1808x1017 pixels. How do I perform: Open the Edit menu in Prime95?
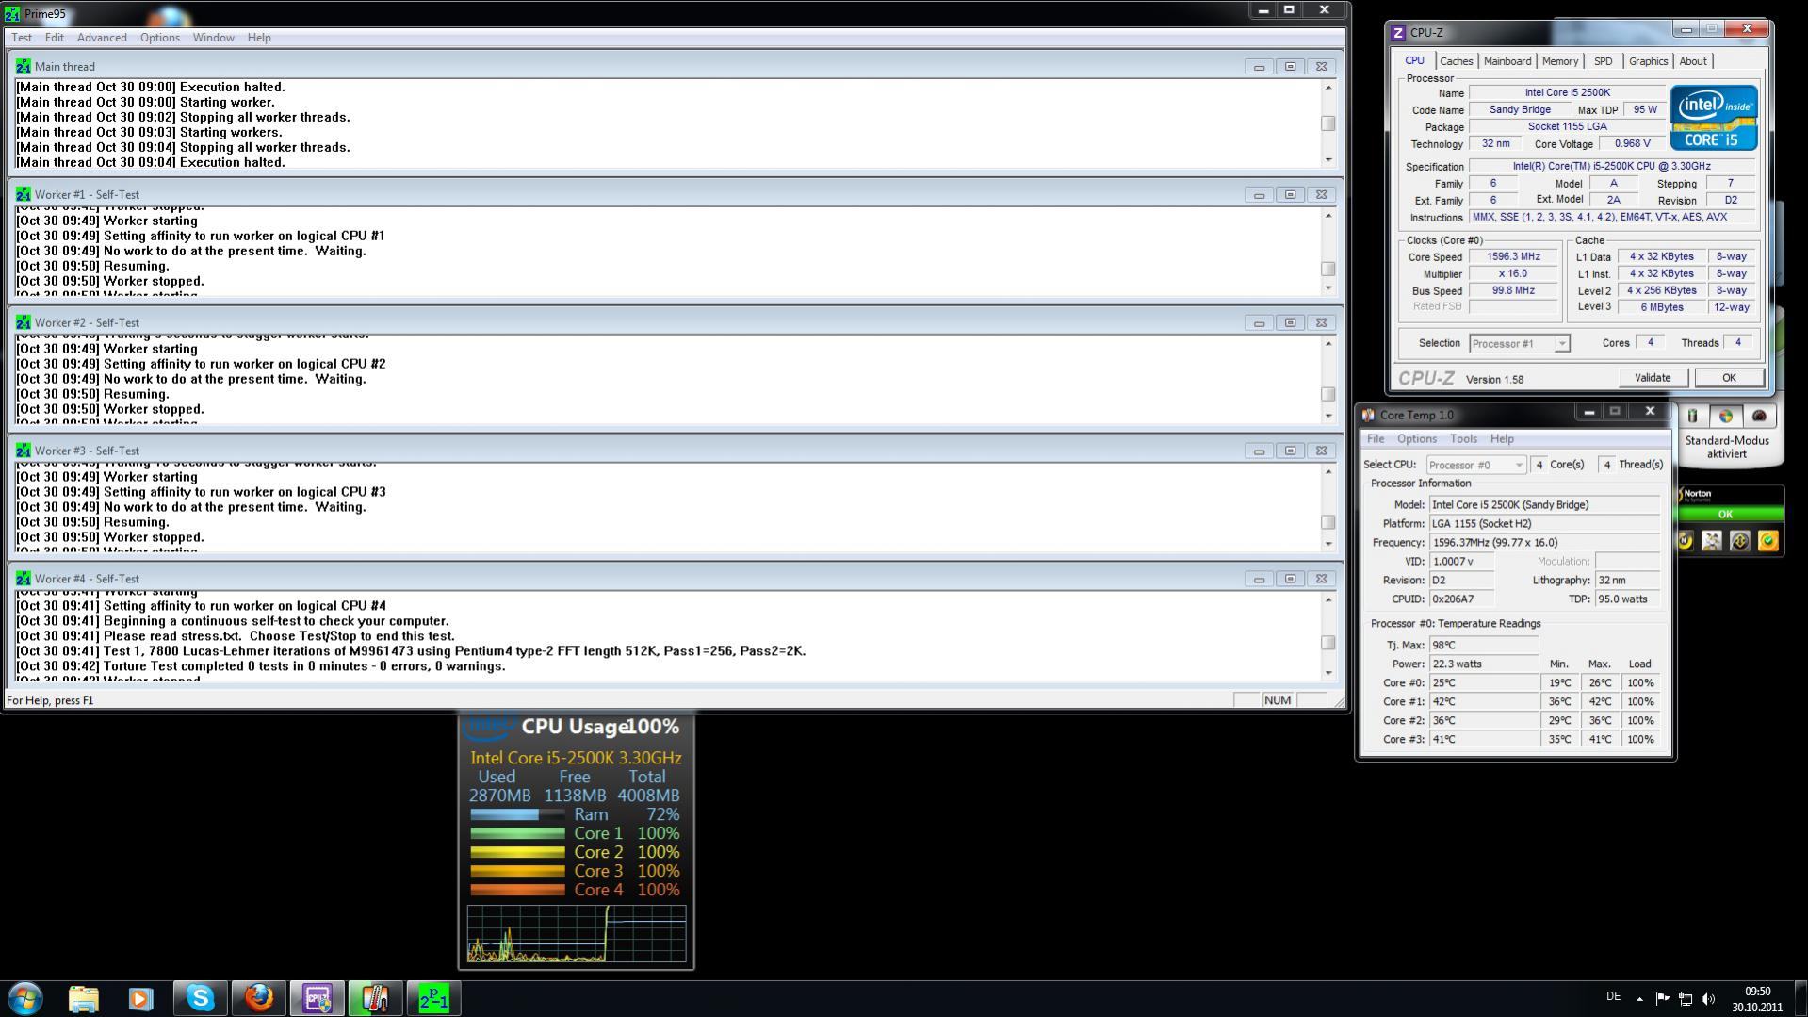point(55,38)
